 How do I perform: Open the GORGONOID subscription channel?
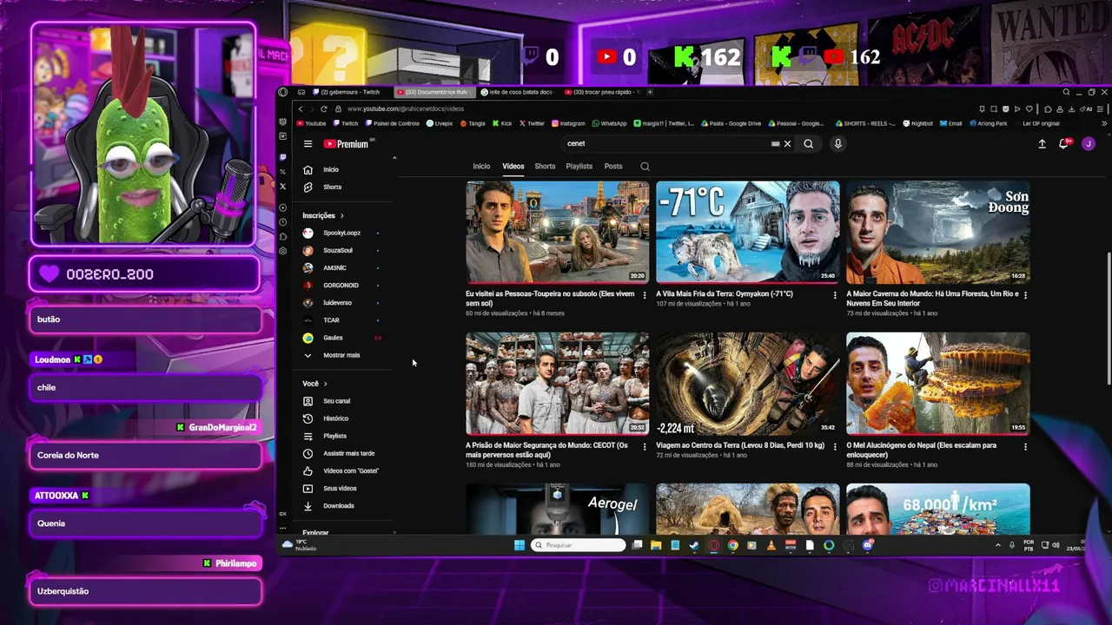pyautogui.click(x=341, y=286)
